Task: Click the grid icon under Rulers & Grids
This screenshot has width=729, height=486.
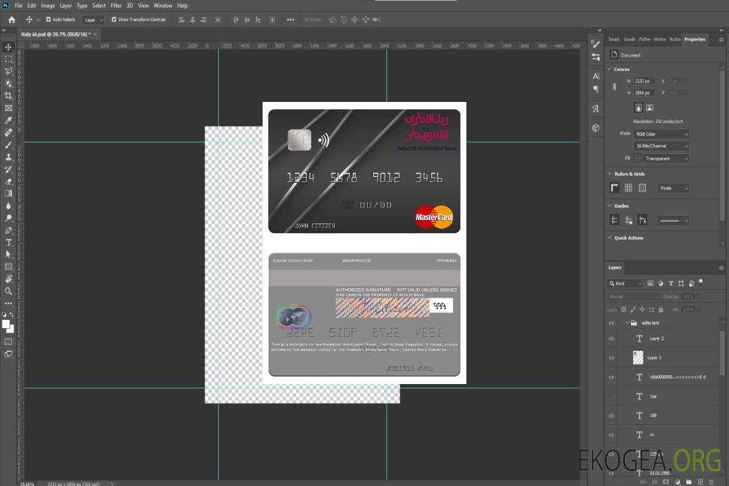Action: pos(628,188)
